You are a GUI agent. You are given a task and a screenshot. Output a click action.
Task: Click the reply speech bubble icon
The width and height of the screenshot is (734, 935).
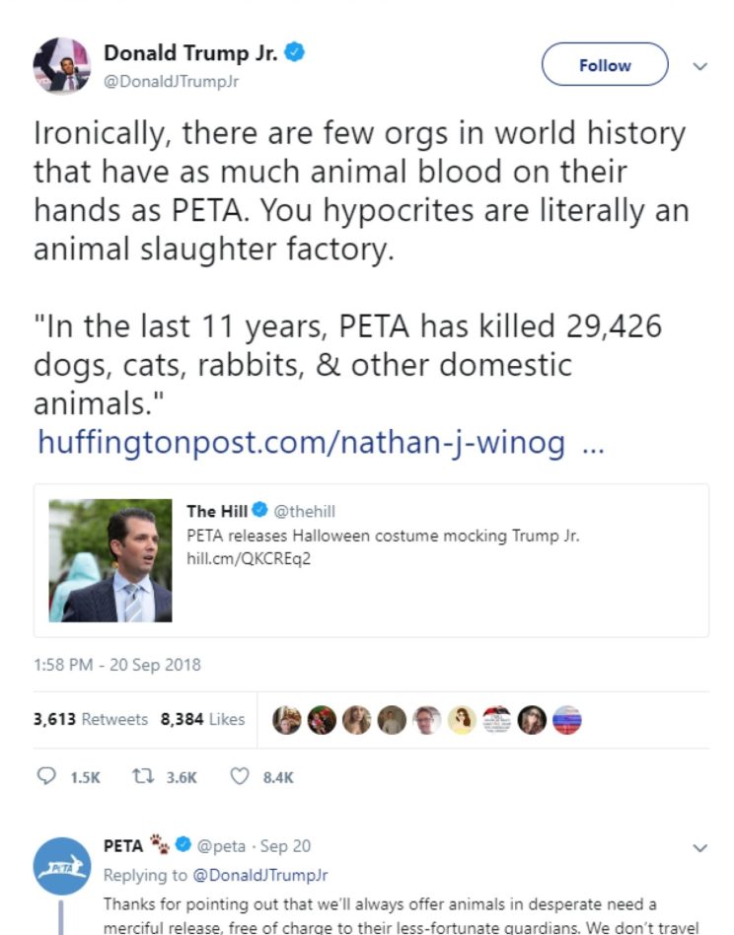[46, 776]
